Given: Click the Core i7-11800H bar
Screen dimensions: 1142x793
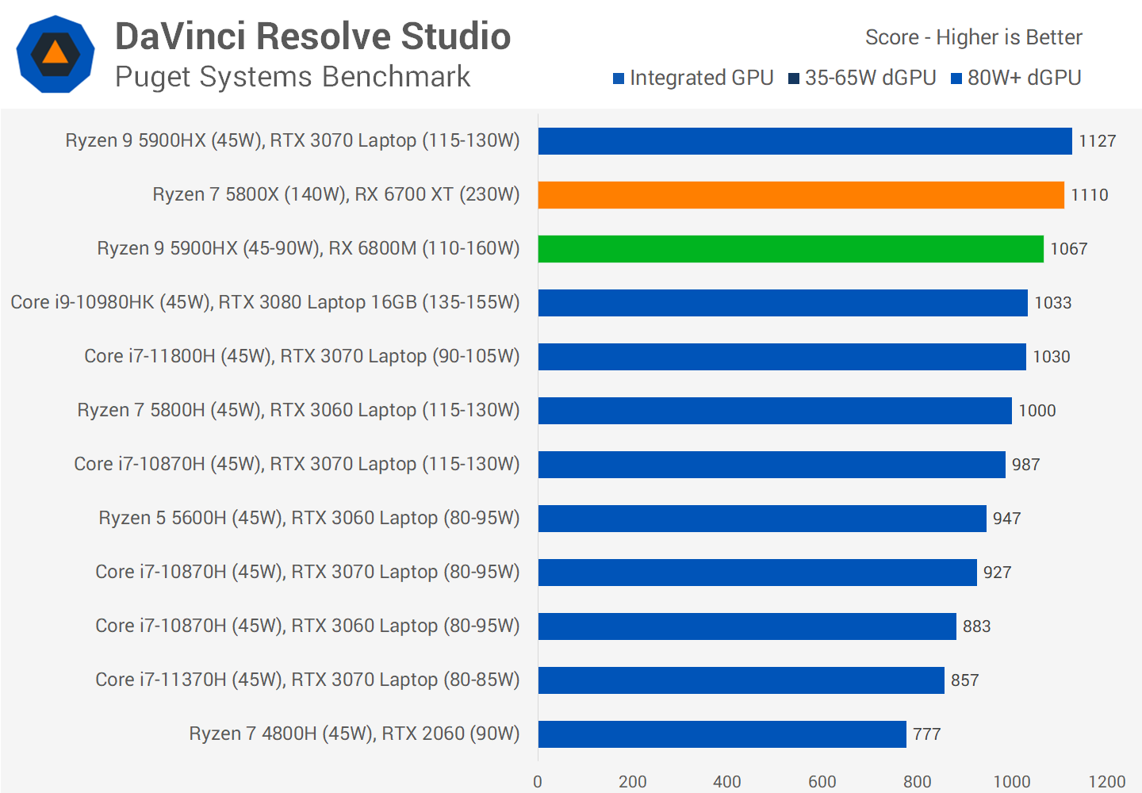Looking at the screenshot, I should pyautogui.click(x=782, y=357).
